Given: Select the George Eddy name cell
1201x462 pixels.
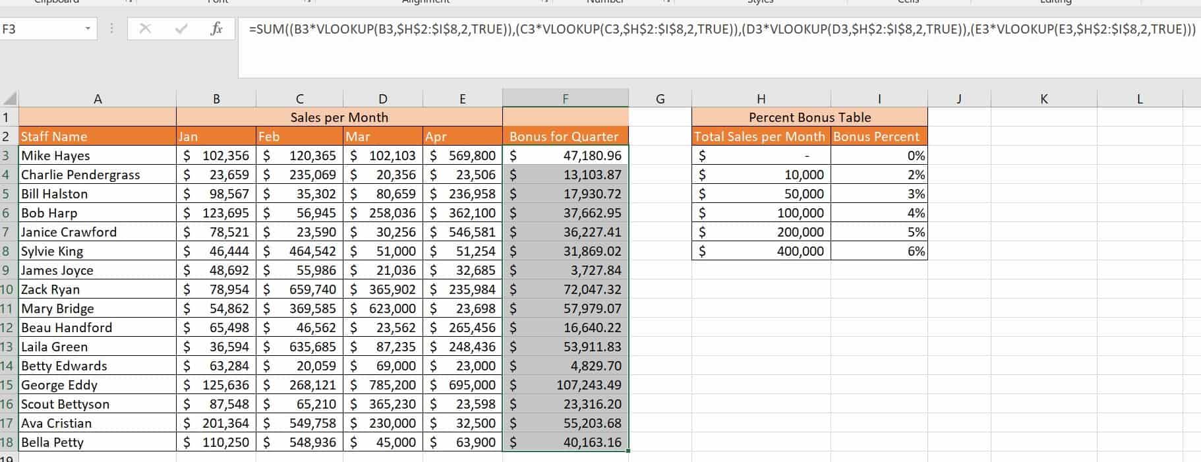Looking at the screenshot, I should (x=98, y=385).
